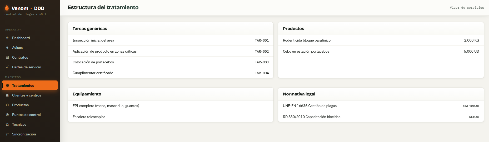Click the Equipamiento card header

(x=171, y=94)
